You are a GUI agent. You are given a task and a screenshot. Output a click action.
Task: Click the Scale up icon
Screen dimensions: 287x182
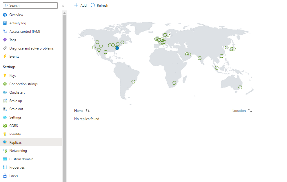coord(5,100)
